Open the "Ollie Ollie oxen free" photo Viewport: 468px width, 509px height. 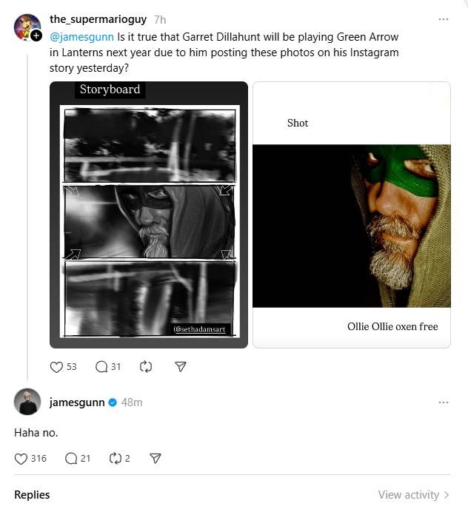(352, 215)
